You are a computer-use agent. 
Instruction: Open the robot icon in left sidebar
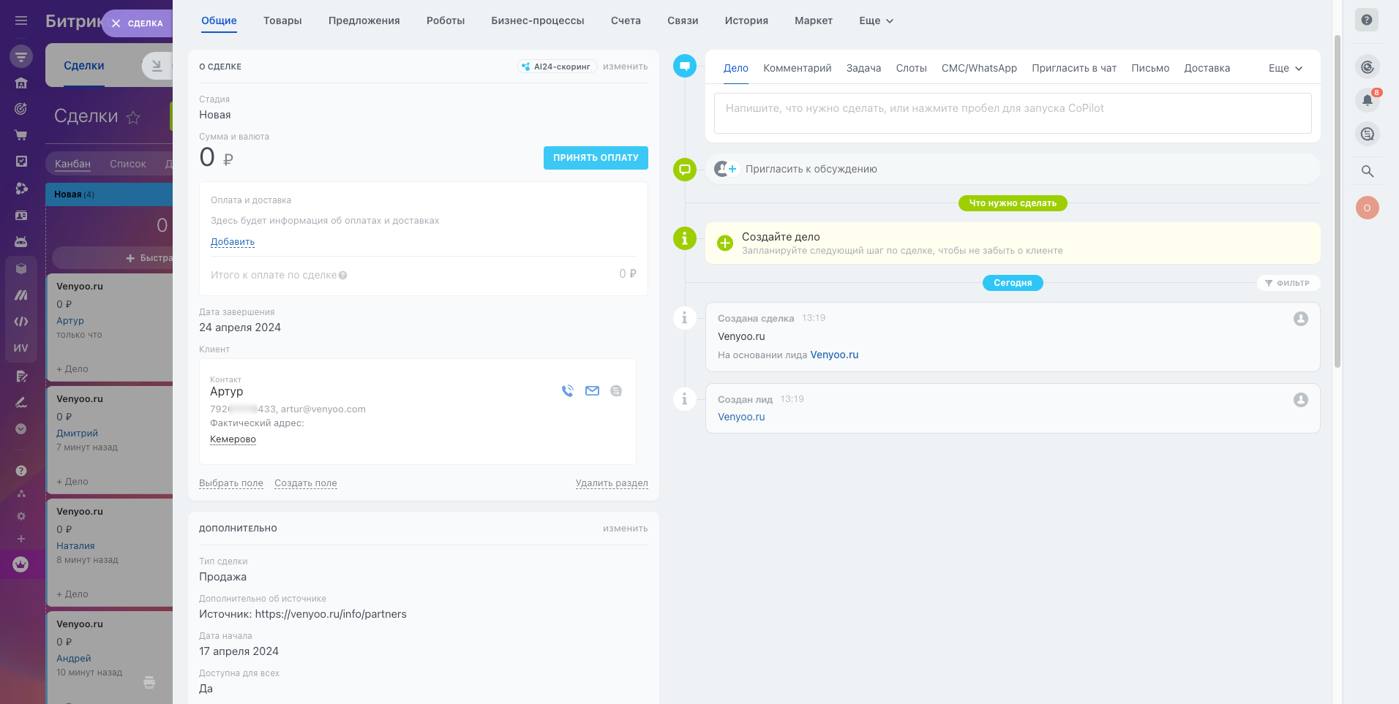pos(21,242)
